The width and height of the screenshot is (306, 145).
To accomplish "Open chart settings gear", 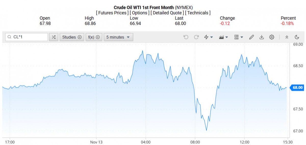I will click(272, 37).
